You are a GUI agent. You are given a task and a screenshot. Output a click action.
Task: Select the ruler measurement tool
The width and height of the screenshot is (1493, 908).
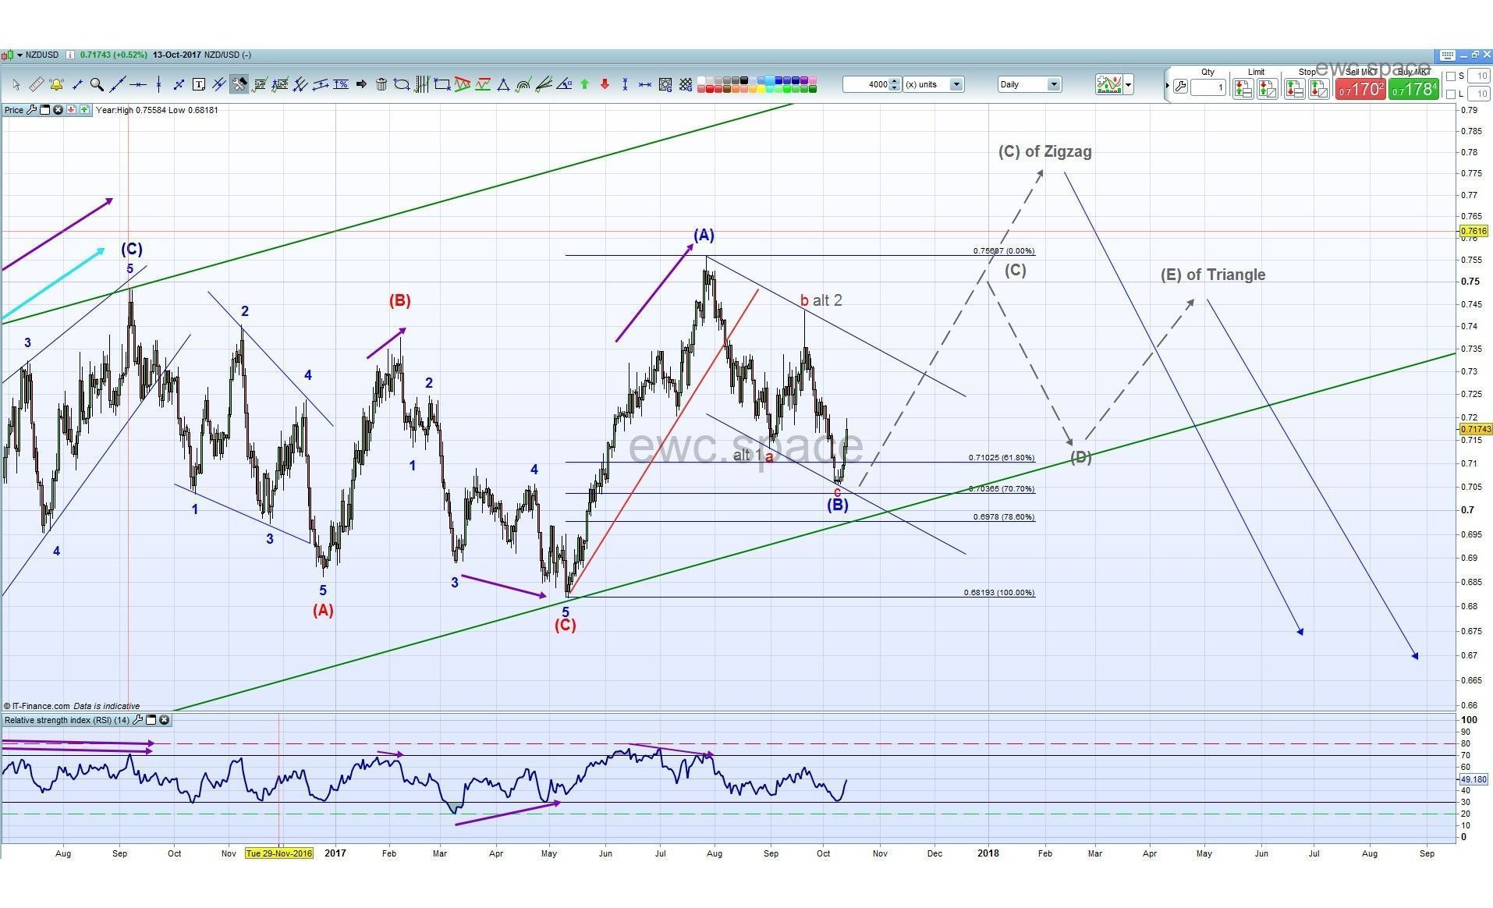tap(36, 84)
